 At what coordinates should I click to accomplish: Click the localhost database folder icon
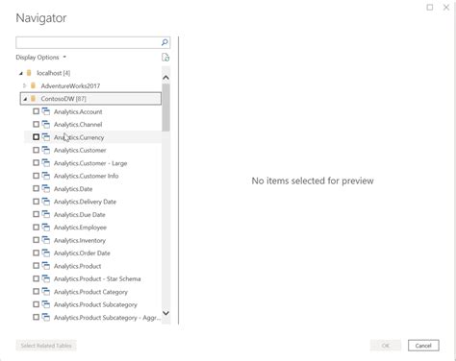tap(29, 73)
